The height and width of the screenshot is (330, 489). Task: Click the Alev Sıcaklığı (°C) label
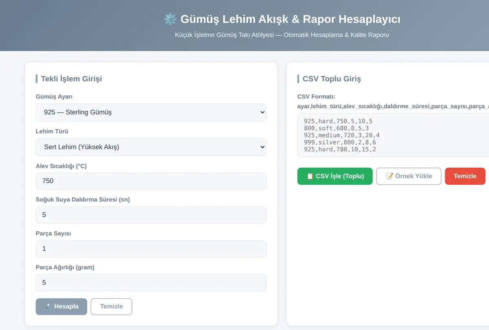(x=61, y=166)
